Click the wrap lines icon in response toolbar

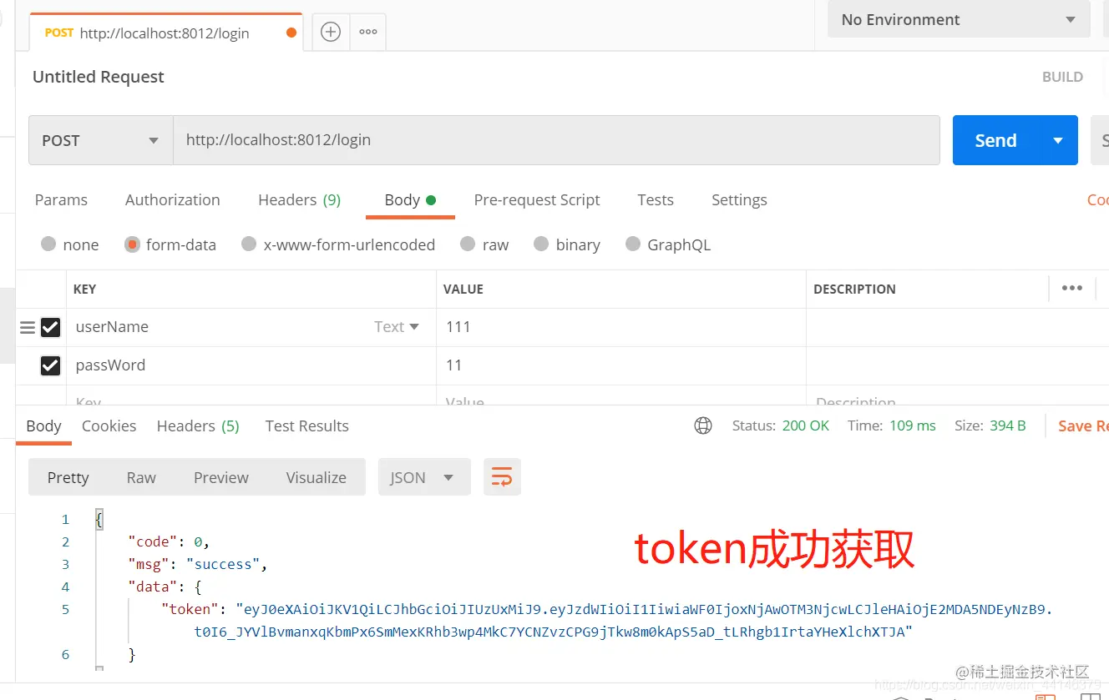click(x=502, y=477)
